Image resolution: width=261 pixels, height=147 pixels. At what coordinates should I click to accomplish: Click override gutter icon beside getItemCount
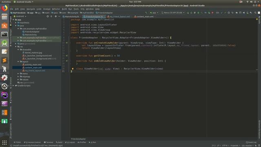67,56
